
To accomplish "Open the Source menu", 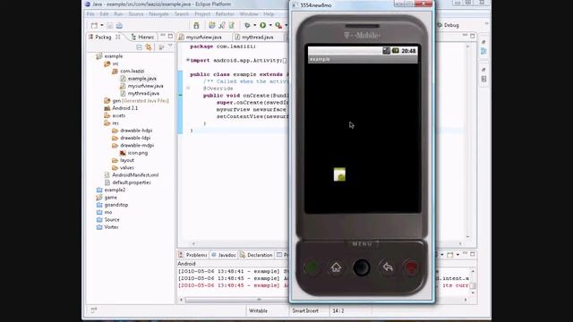I will 136,14.
